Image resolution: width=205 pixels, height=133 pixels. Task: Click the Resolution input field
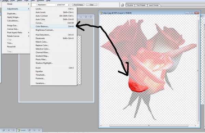(x=51, y=5)
